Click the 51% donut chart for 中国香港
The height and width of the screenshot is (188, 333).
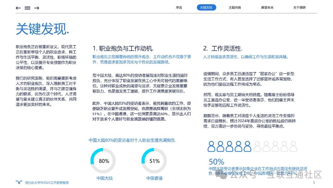pos(154,161)
